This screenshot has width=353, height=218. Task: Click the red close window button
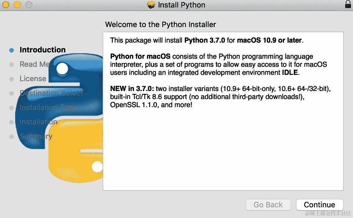[6, 5]
